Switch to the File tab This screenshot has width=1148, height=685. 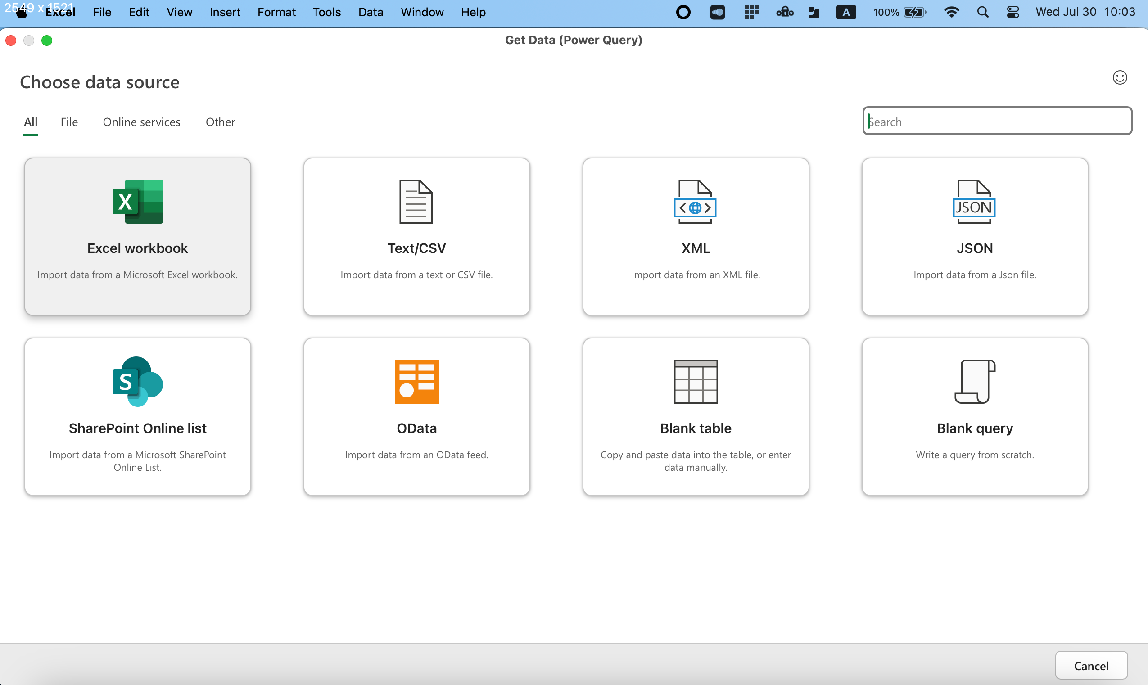click(69, 122)
